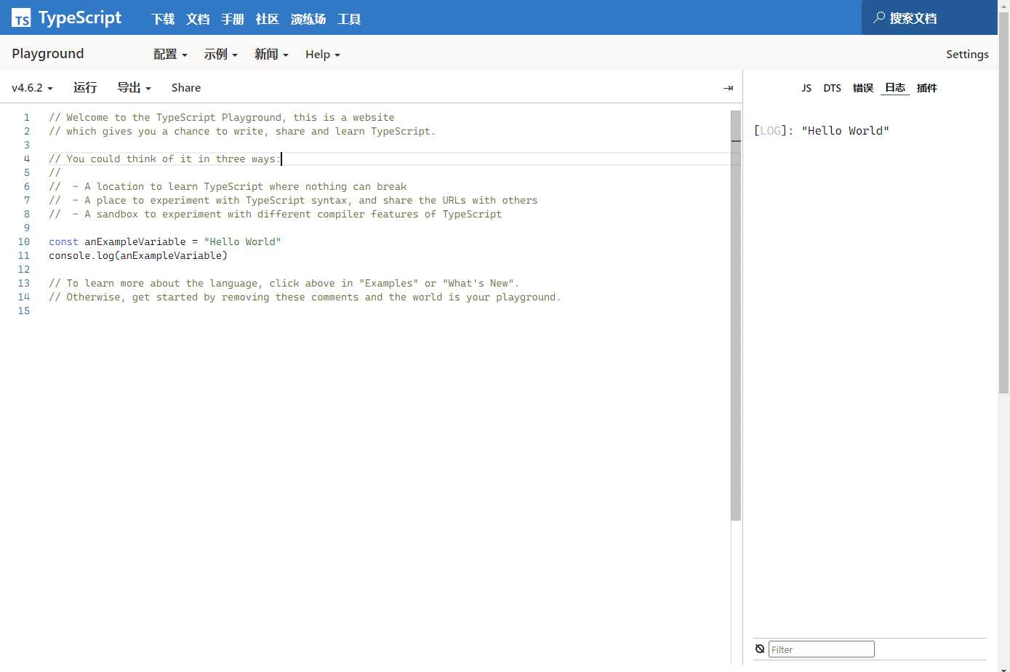1010x672 pixels.
Task: Focus the 搜索文档 search box
Action: tap(929, 17)
